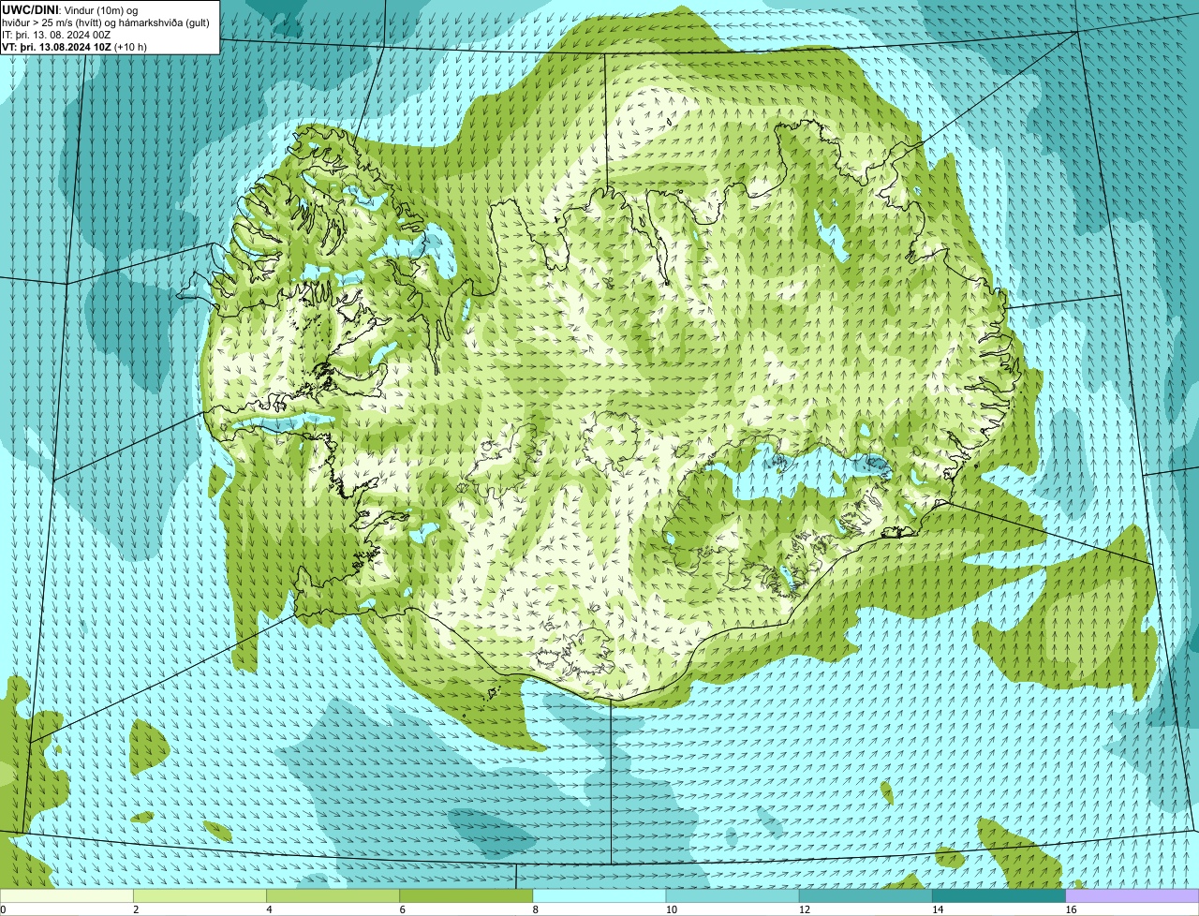Click the olive green 6–8 legend swatch
This screenshot has height=916, width=1199.
tap(466, 895)
